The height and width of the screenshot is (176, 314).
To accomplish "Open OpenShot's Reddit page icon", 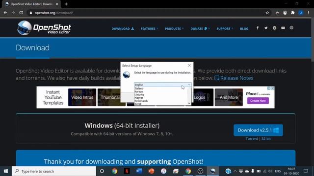I will point(274,28).
